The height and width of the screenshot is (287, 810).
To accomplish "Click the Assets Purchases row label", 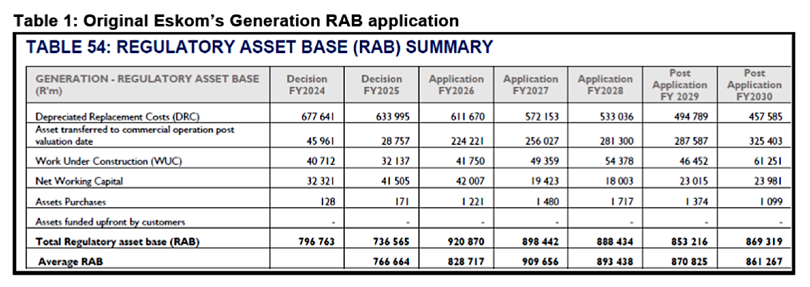I will [71, 202].
